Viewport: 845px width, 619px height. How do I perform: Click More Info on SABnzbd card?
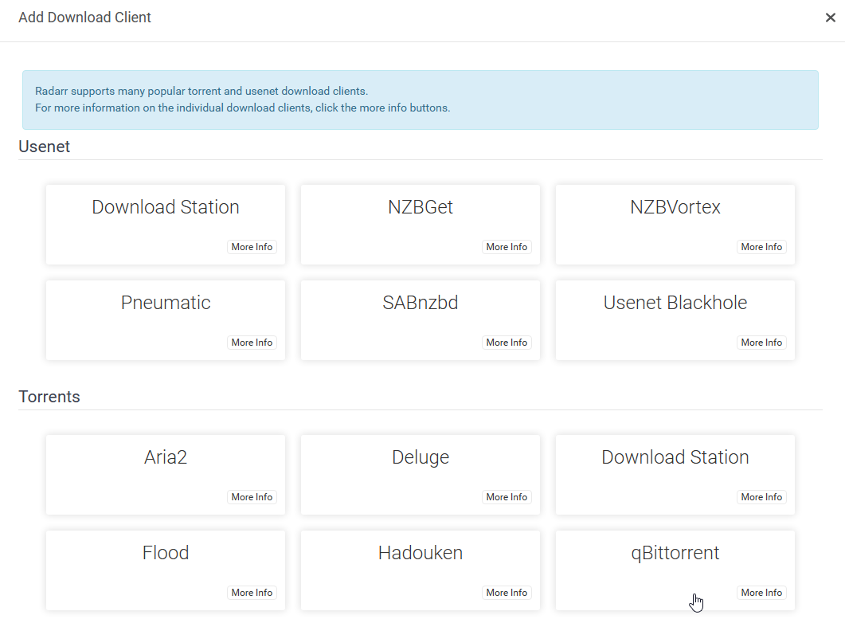507,343
